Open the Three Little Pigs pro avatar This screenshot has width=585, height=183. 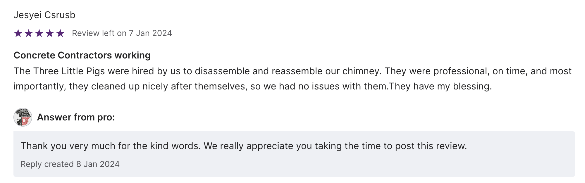coord(23,117)
